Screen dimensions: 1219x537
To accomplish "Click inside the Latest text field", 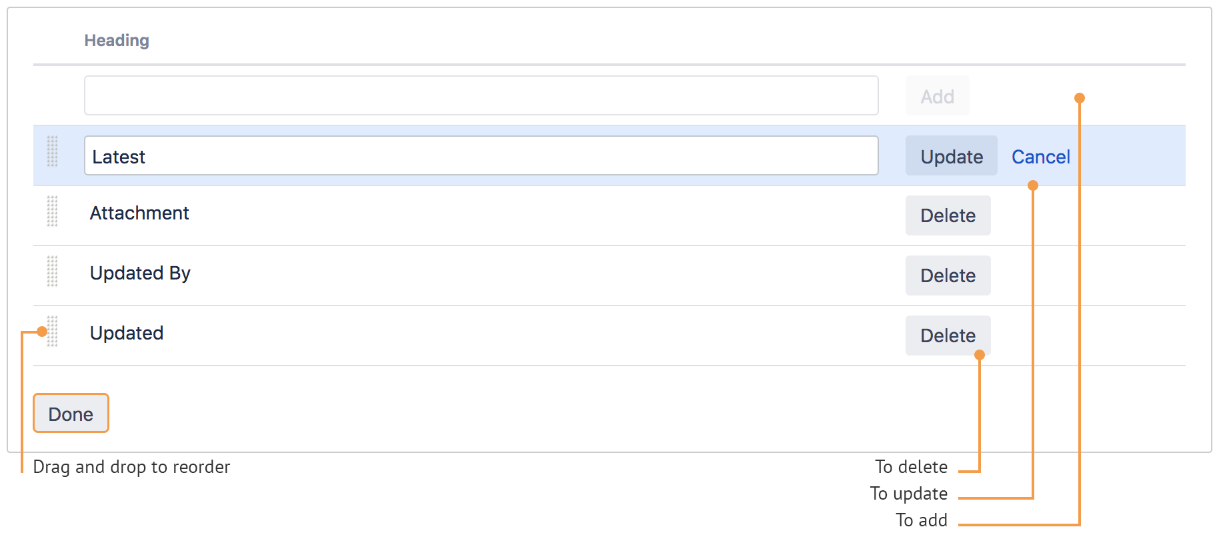I will [481, 155].
